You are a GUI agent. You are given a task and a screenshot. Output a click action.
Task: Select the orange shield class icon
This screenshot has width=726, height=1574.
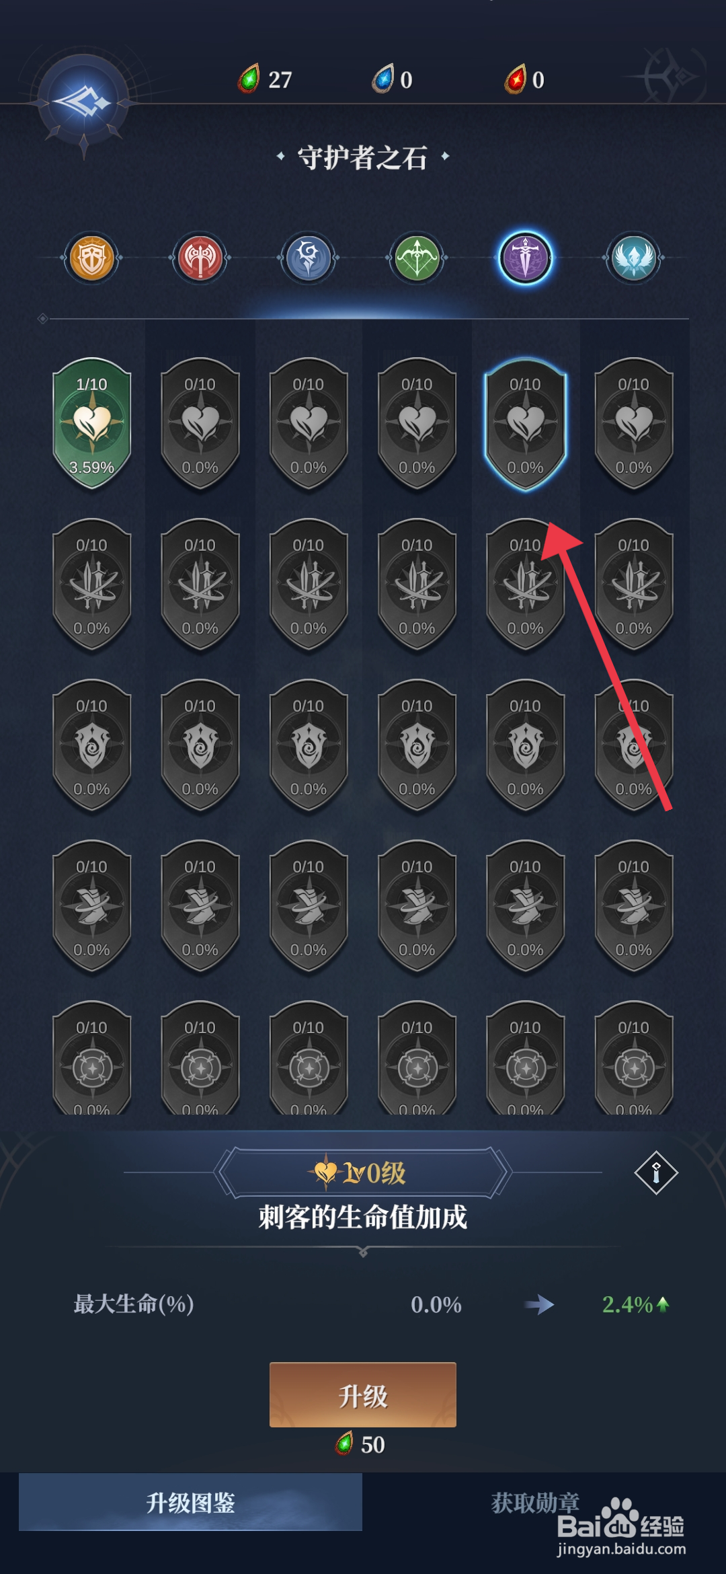tap(92, 258)
